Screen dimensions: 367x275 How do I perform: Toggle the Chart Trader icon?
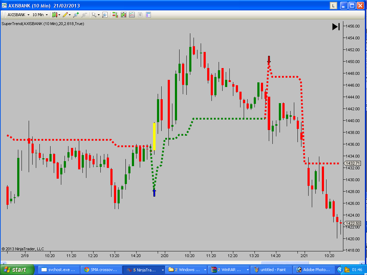(115, 15)
